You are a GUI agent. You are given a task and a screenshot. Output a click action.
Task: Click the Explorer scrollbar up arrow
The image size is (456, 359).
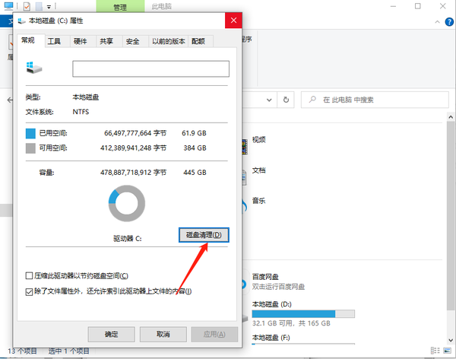click(x=451, y=117)
